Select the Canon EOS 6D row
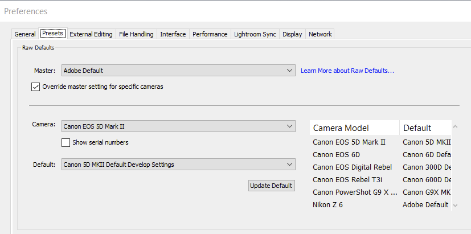471x234 pixels. (x=380, y=154)
